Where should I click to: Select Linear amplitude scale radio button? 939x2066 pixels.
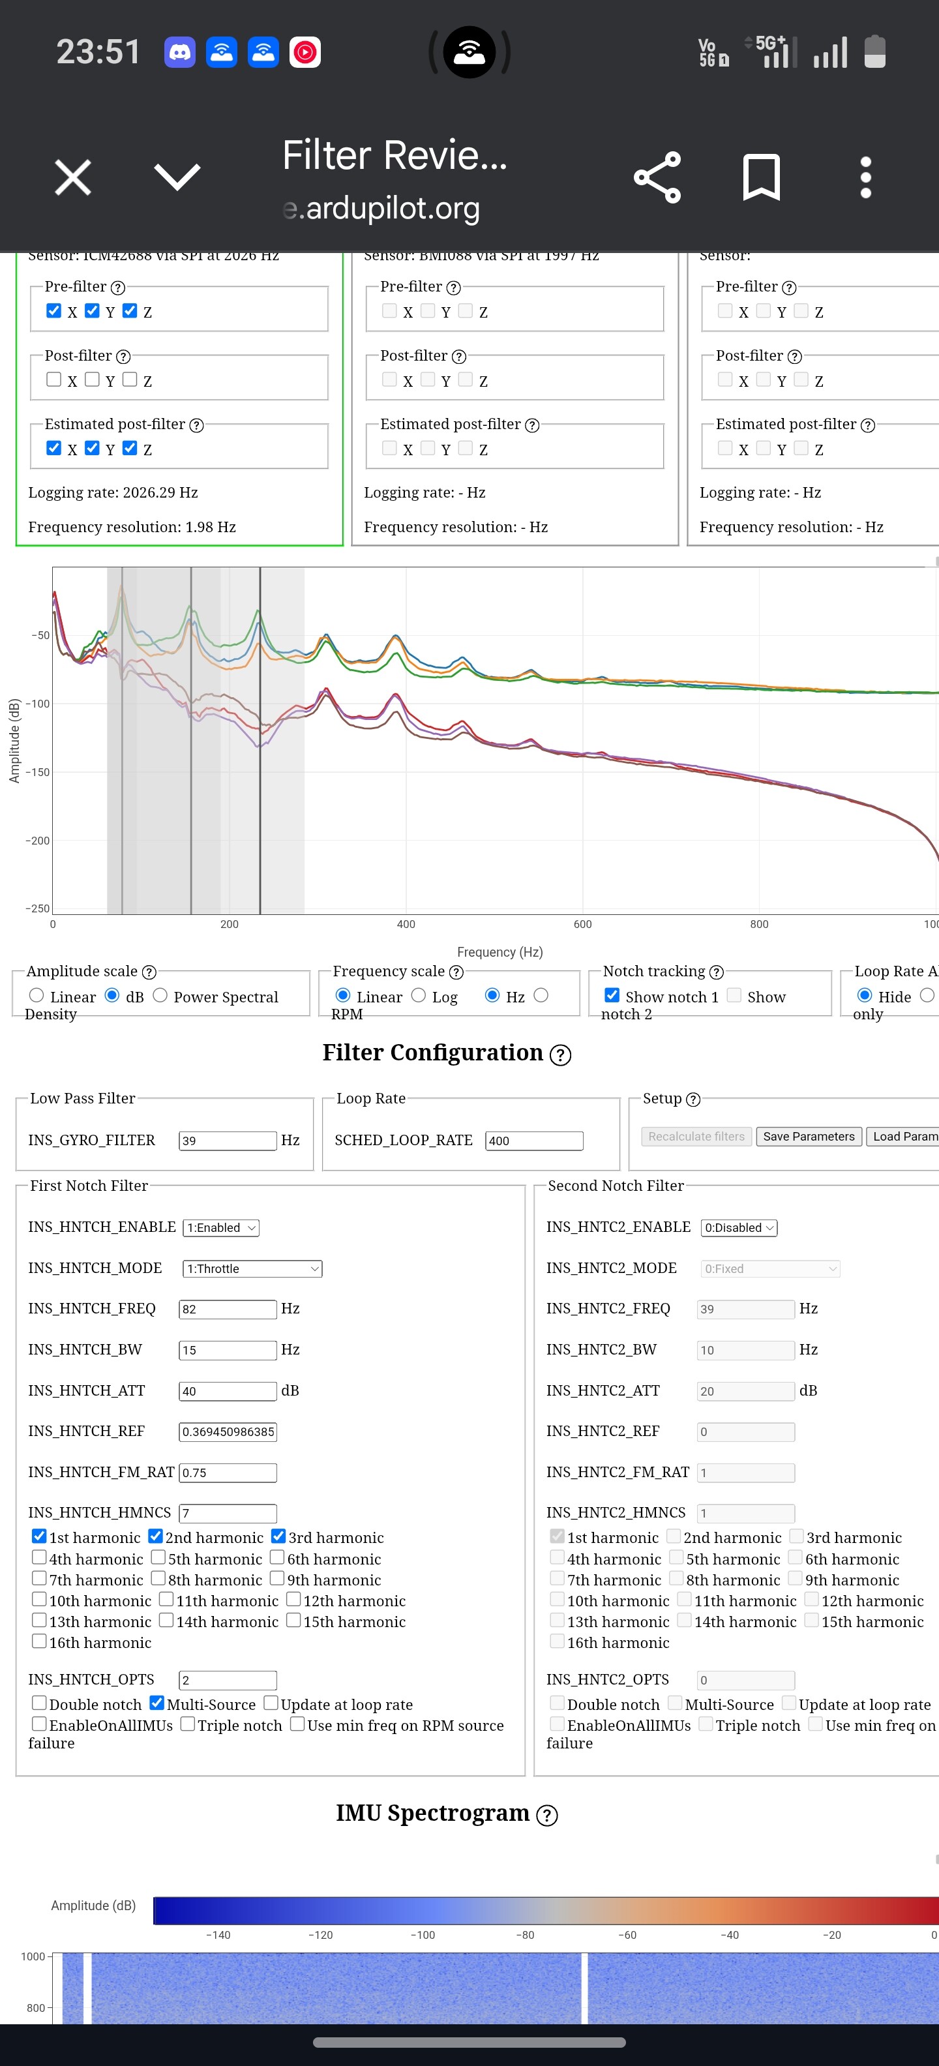coord(37,995)
